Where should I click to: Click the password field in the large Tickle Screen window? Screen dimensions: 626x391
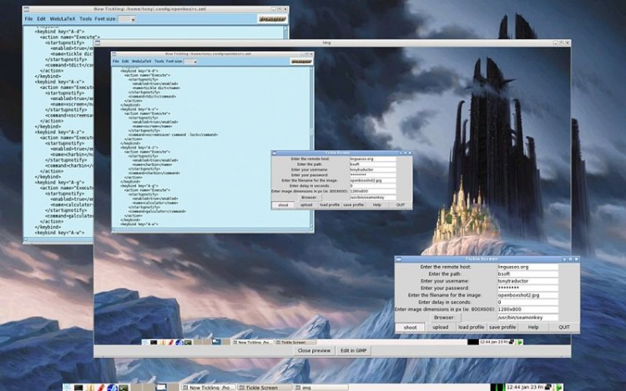pyautogui.click(x=526, y=288)
